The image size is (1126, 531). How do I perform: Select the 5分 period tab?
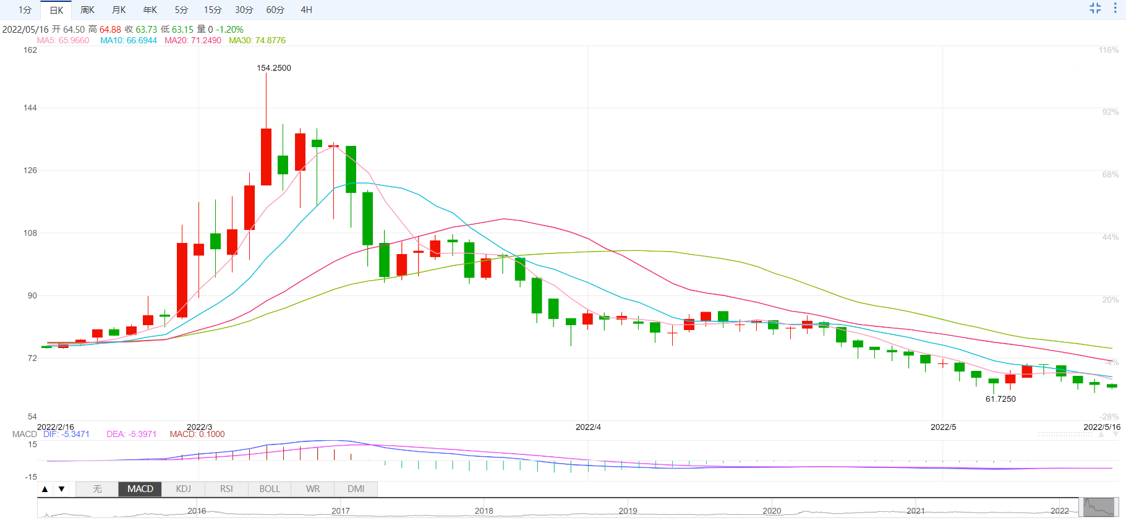click(181, 10)
